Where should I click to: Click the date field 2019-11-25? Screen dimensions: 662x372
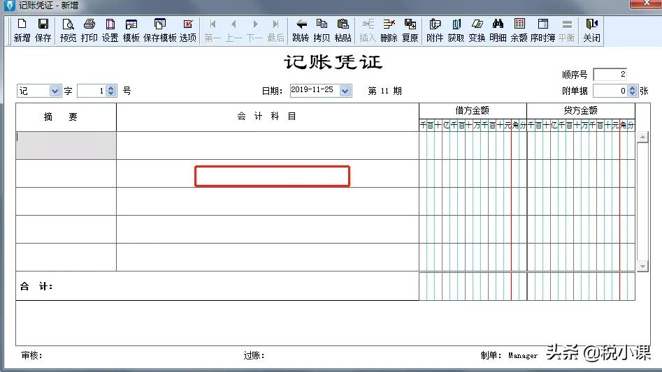(315, 90)
